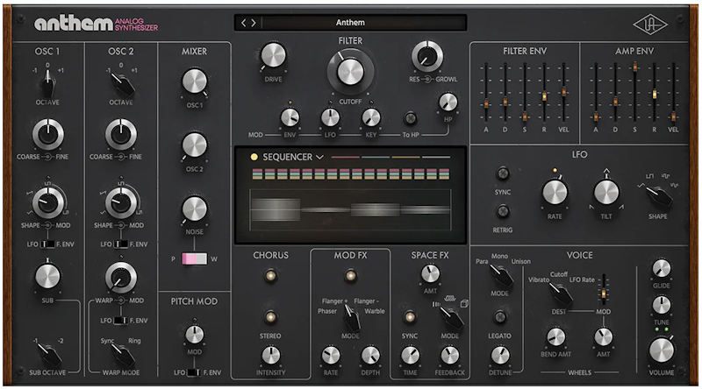Viewport: 702px width, 389px height.
Task: Click the Space FX Mode selector
Action: tap(451, 318)
